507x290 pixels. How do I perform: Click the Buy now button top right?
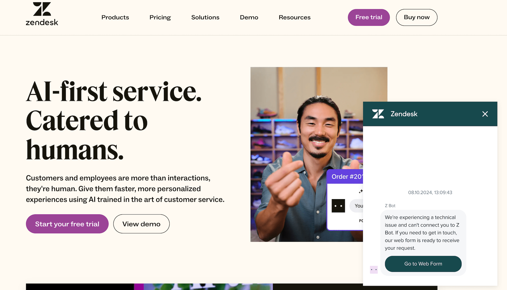tap(417, 17)
